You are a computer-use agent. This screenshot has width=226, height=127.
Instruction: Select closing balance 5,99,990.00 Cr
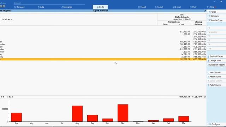[x=200, y=42]
